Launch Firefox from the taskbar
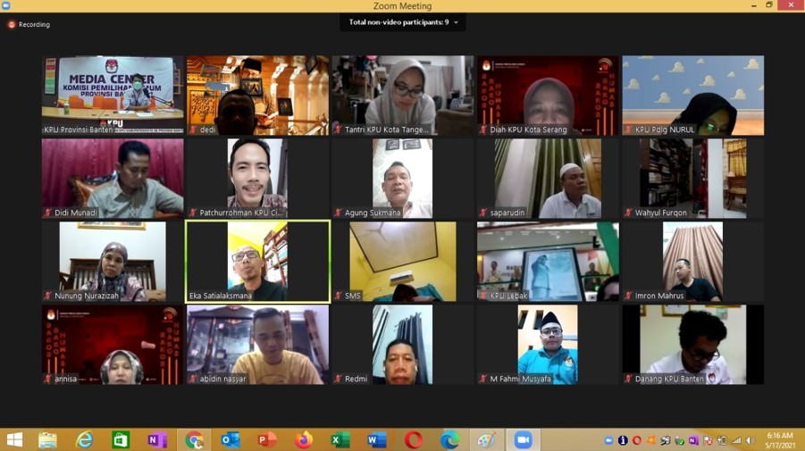This screenshot has height=451, width=805. (304, 439)
